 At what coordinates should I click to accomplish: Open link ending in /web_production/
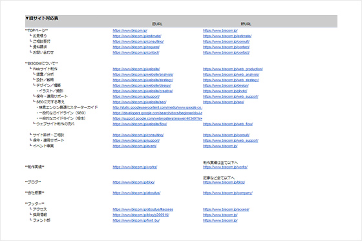click(x=233, y=69)
